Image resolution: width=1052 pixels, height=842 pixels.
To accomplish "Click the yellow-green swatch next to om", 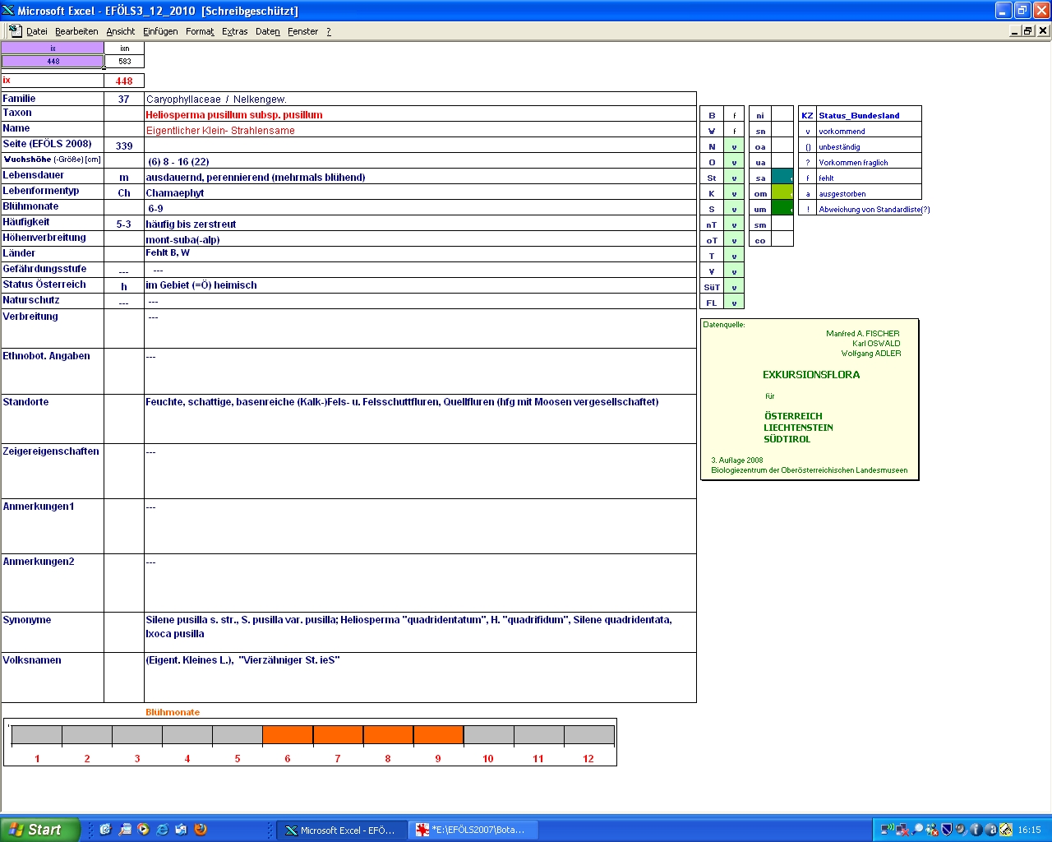I will (782, 192).
